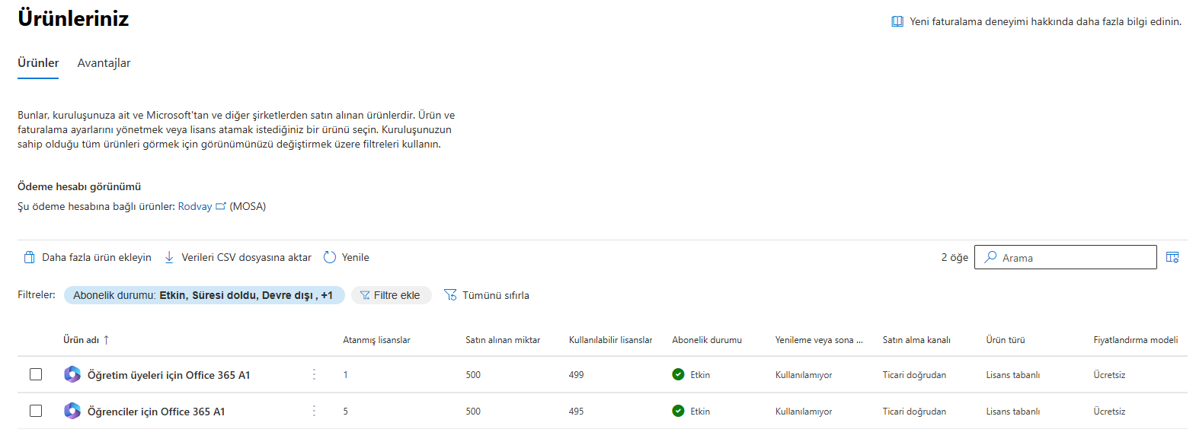Click the Ücretsiz cell in Öğrenciler row
This screenshot has height=445, width=1196.
1109,412
